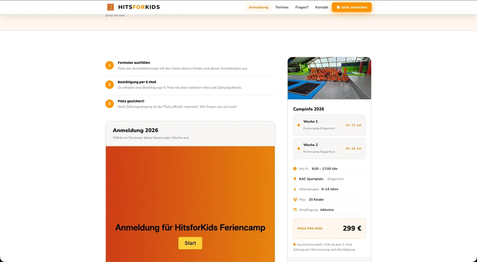The image size is (477, 262).
Task: Click the KAC Sportplatz location text
Action: tap(311, 179)
